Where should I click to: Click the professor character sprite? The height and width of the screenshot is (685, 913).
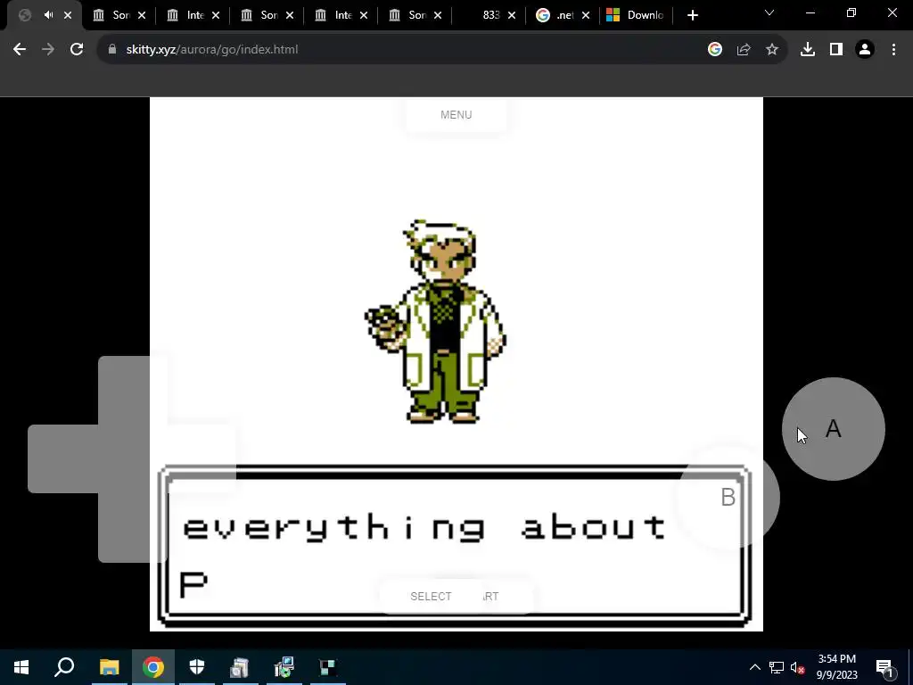[x=436, y=321]
